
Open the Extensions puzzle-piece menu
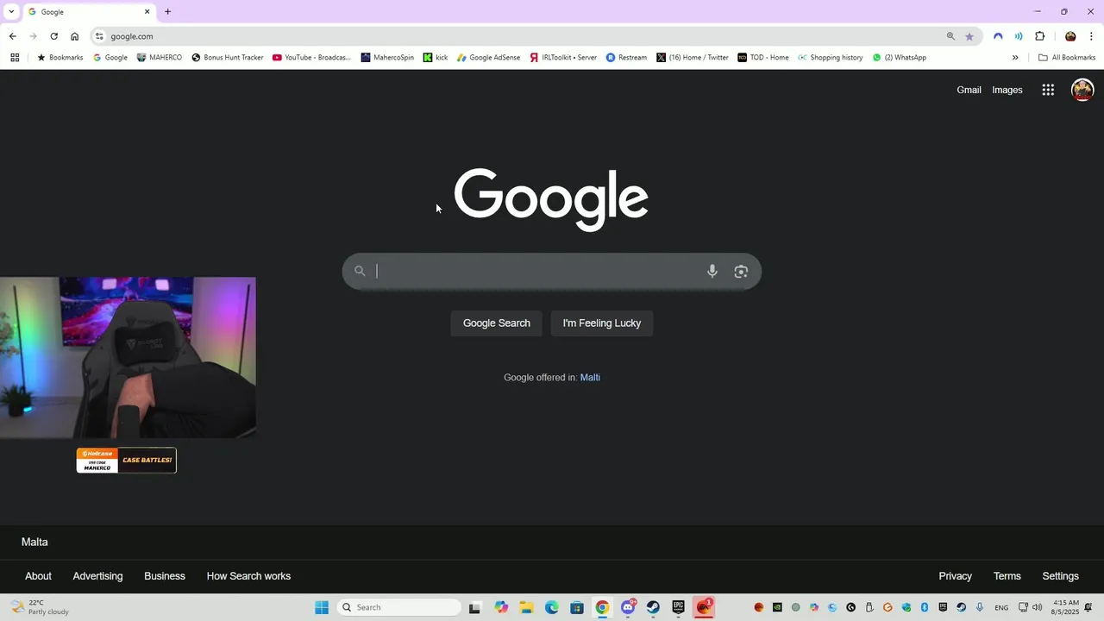[1040, 36]
